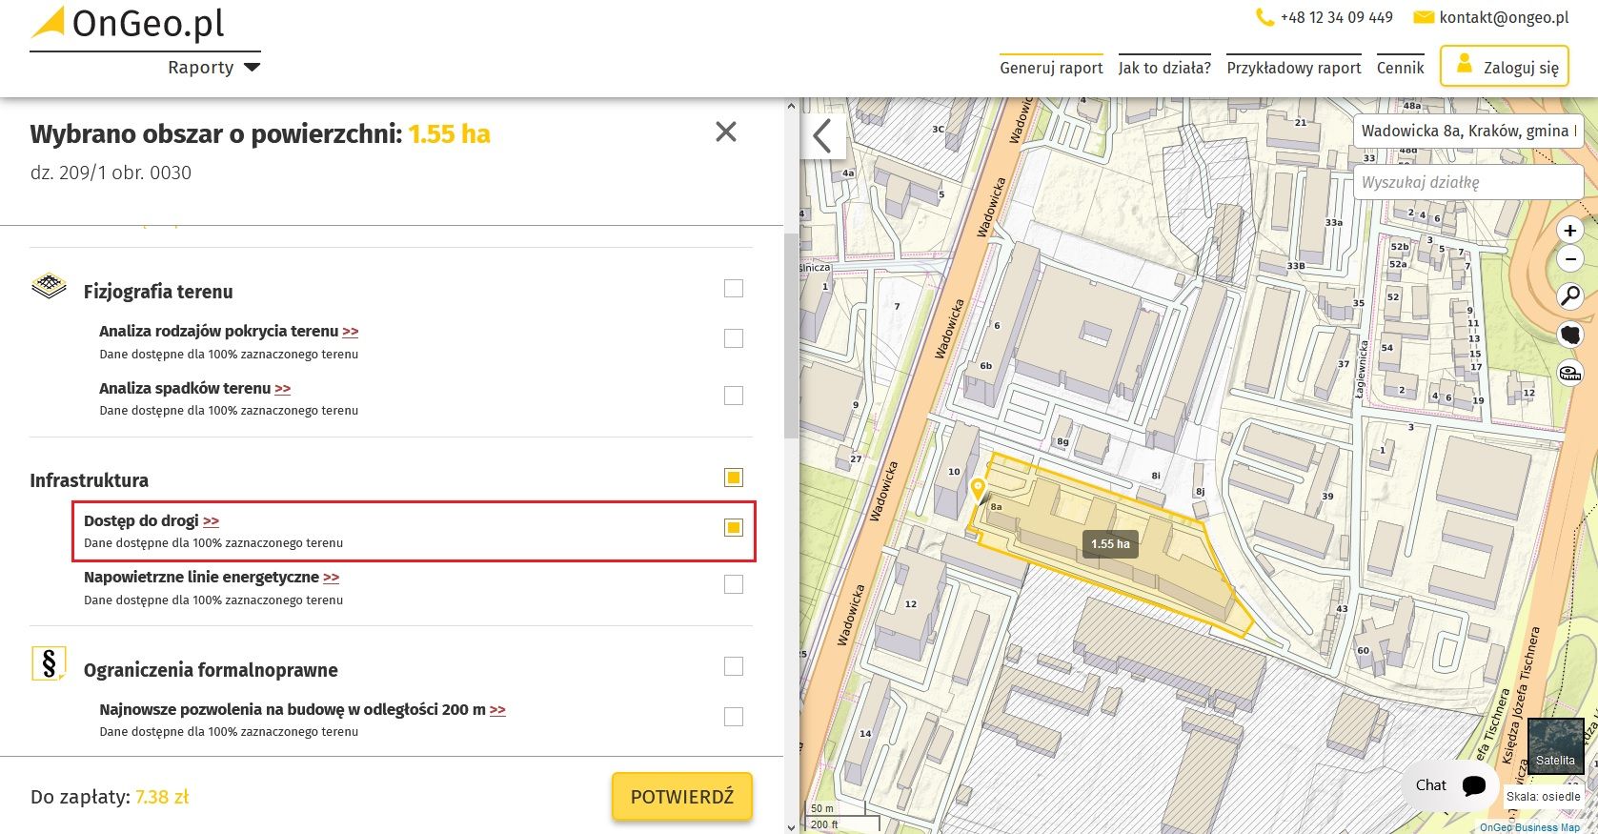Click the yellow location pin marker

pos(978,490)
